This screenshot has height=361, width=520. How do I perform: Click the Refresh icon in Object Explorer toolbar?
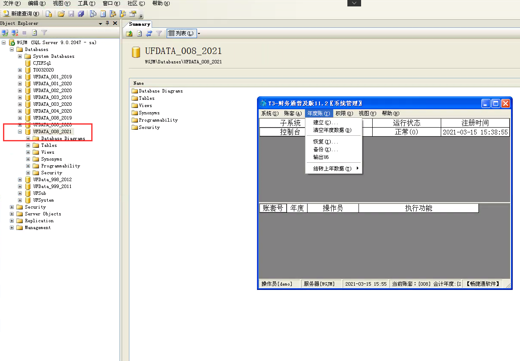(35, 33)
